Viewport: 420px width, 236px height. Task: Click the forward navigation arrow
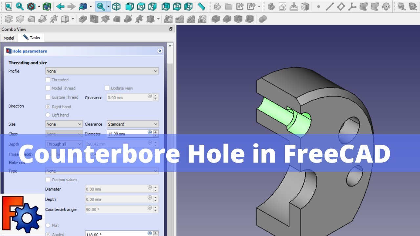coord(71,6)
